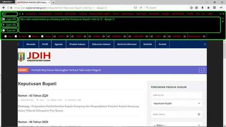Screen dimensions: 226x127
Task: Toggle reader view icon in address bar
Action: [135, 8]
